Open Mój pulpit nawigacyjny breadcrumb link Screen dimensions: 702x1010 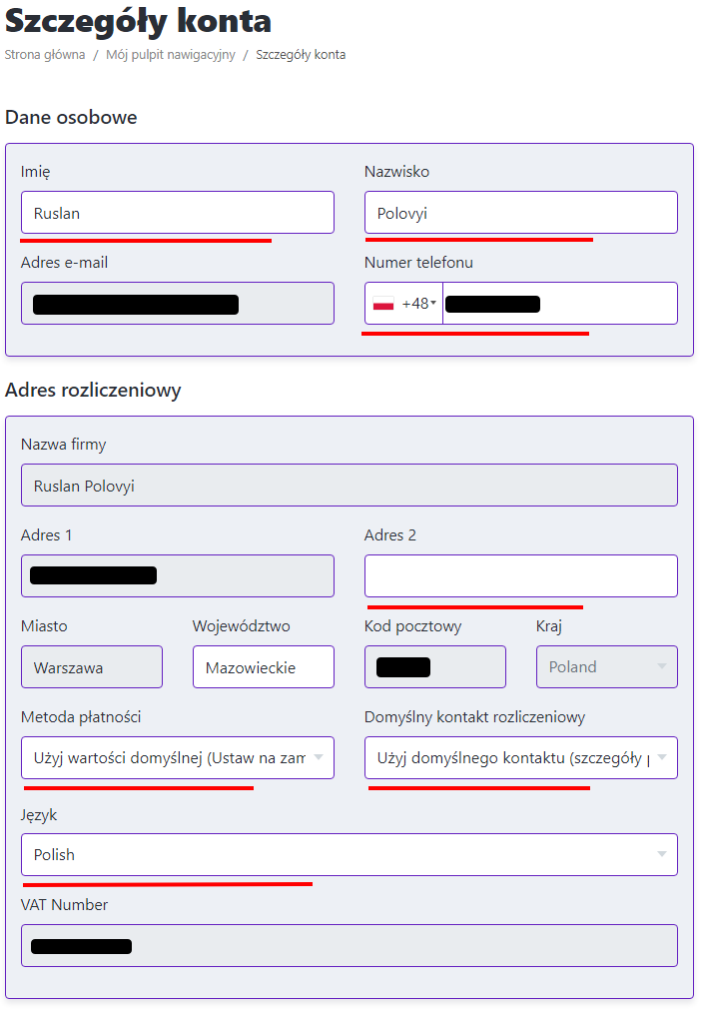click(171, 55)
